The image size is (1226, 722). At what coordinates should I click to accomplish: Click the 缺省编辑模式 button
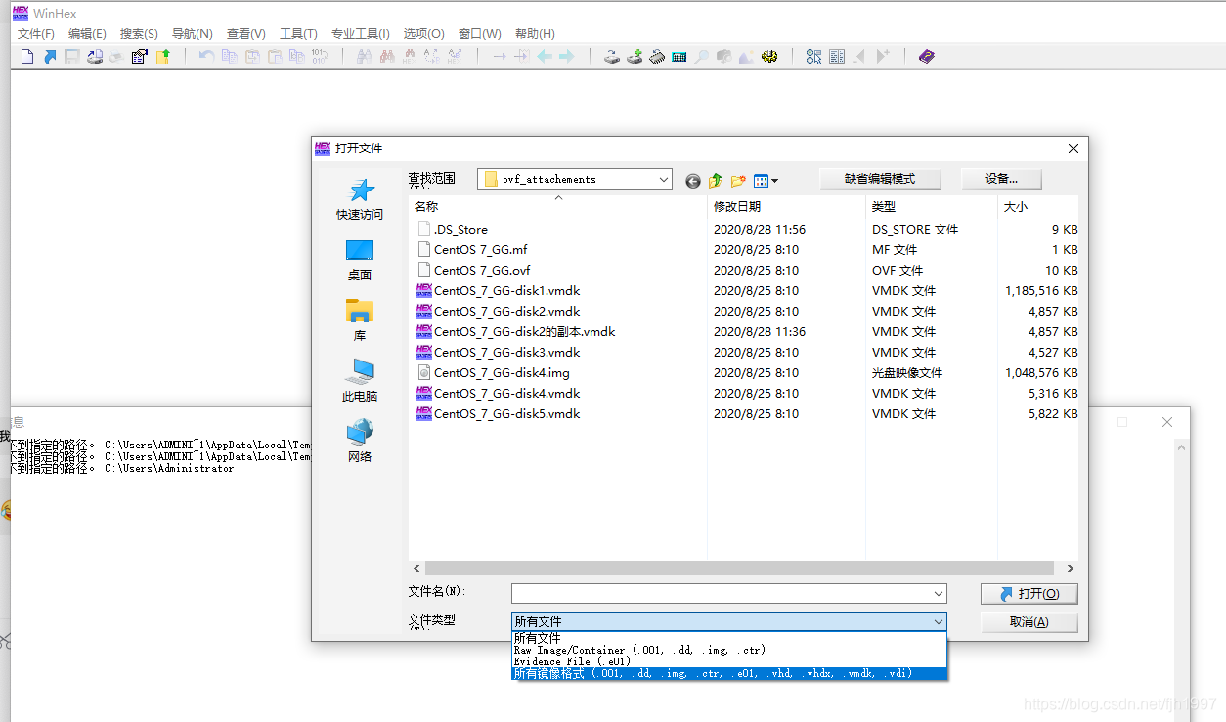coord(880,179)
